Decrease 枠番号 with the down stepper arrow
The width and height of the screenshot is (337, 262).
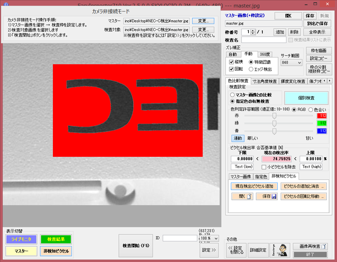pyautogui.click(x=253, y=34)
